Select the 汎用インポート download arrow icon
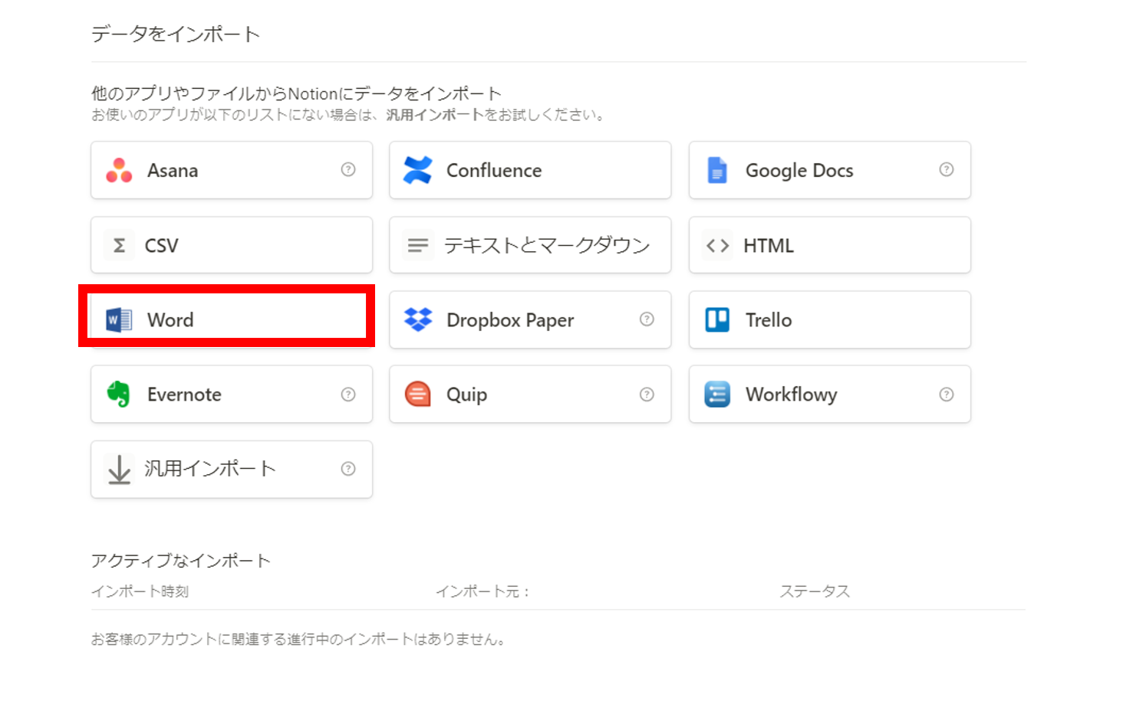The height and width of the screenshot is (727, 1123). pyautogui.click(x=119, y=469)
